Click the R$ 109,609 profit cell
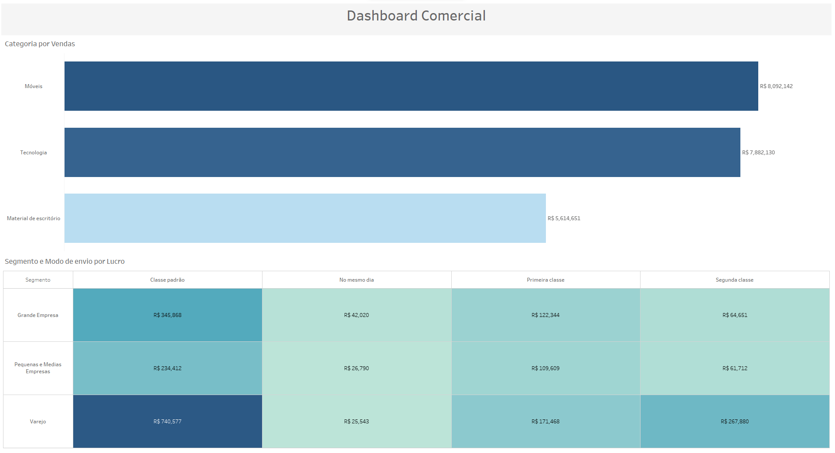The image size is (835, 453). (545, 368)
